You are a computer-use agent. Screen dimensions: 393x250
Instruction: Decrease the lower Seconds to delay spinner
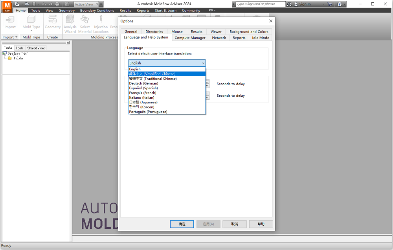pyautogui.click(x=207, y=97)
